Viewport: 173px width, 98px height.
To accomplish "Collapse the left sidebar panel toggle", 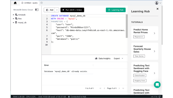I will coord(37,10).
